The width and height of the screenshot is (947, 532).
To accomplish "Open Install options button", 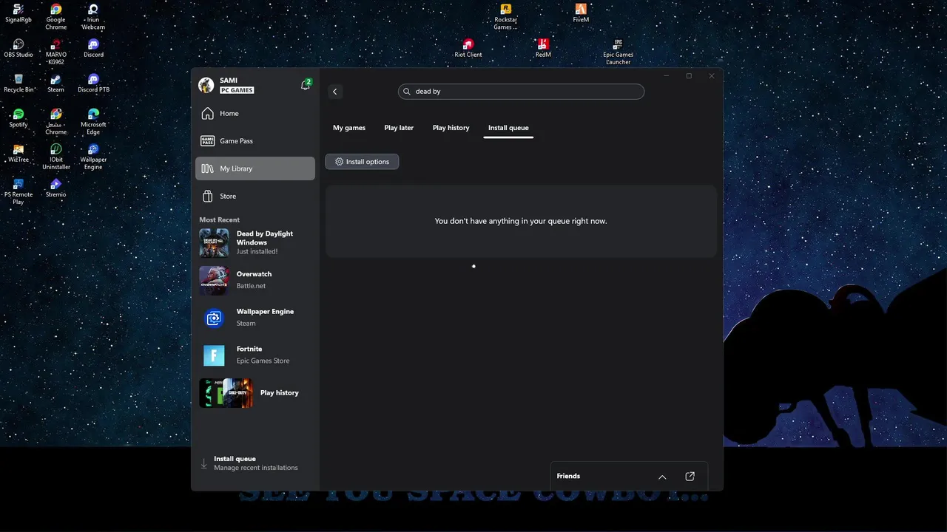I will tap(362, 162).
